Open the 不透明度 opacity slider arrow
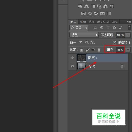The width and height of the screenshot is (132, 132). pyautogui.click(x=128, y=35)
